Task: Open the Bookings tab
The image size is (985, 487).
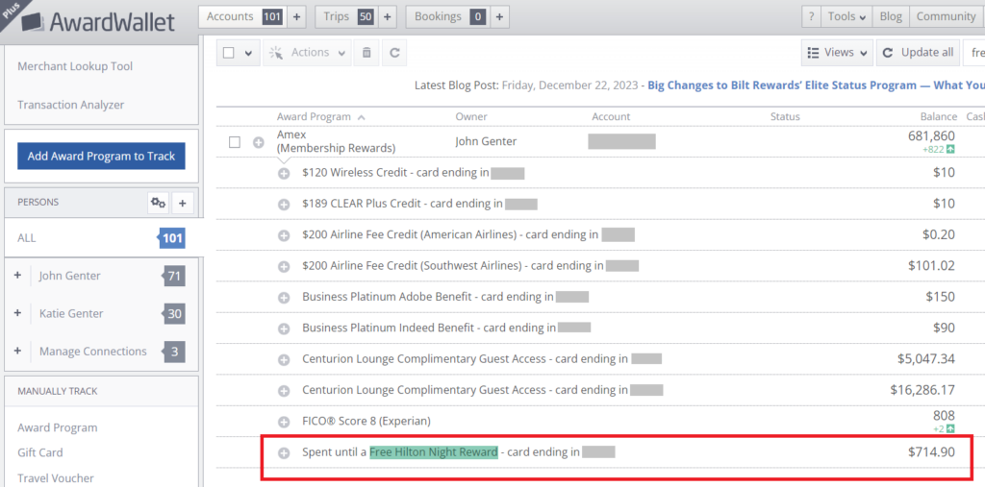Action: pos(448,17)
